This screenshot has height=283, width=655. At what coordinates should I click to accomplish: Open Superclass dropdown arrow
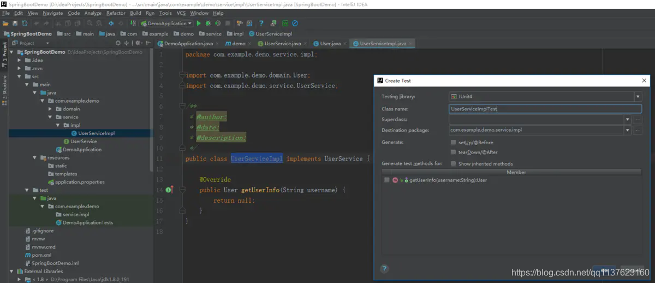[628, 119]
